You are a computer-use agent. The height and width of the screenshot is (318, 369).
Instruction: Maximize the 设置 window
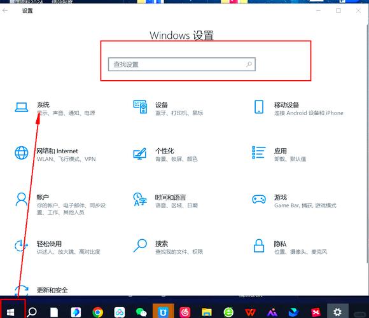pyautogui.click(x=338, y=11)
